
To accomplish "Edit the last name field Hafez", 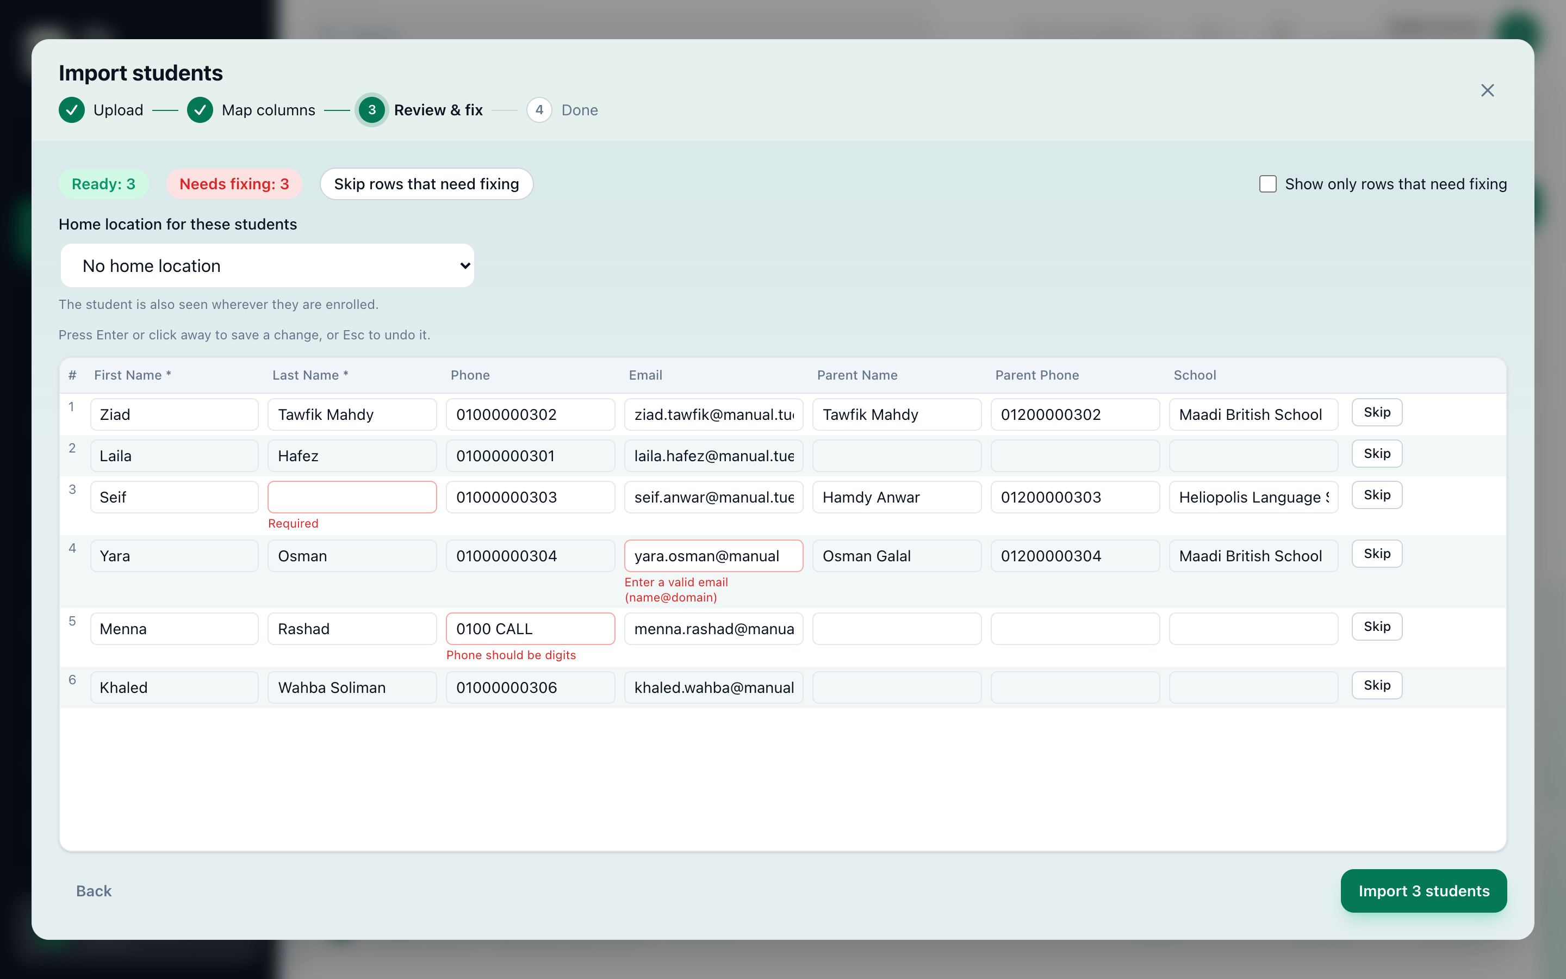I will (x=352, y=456).
